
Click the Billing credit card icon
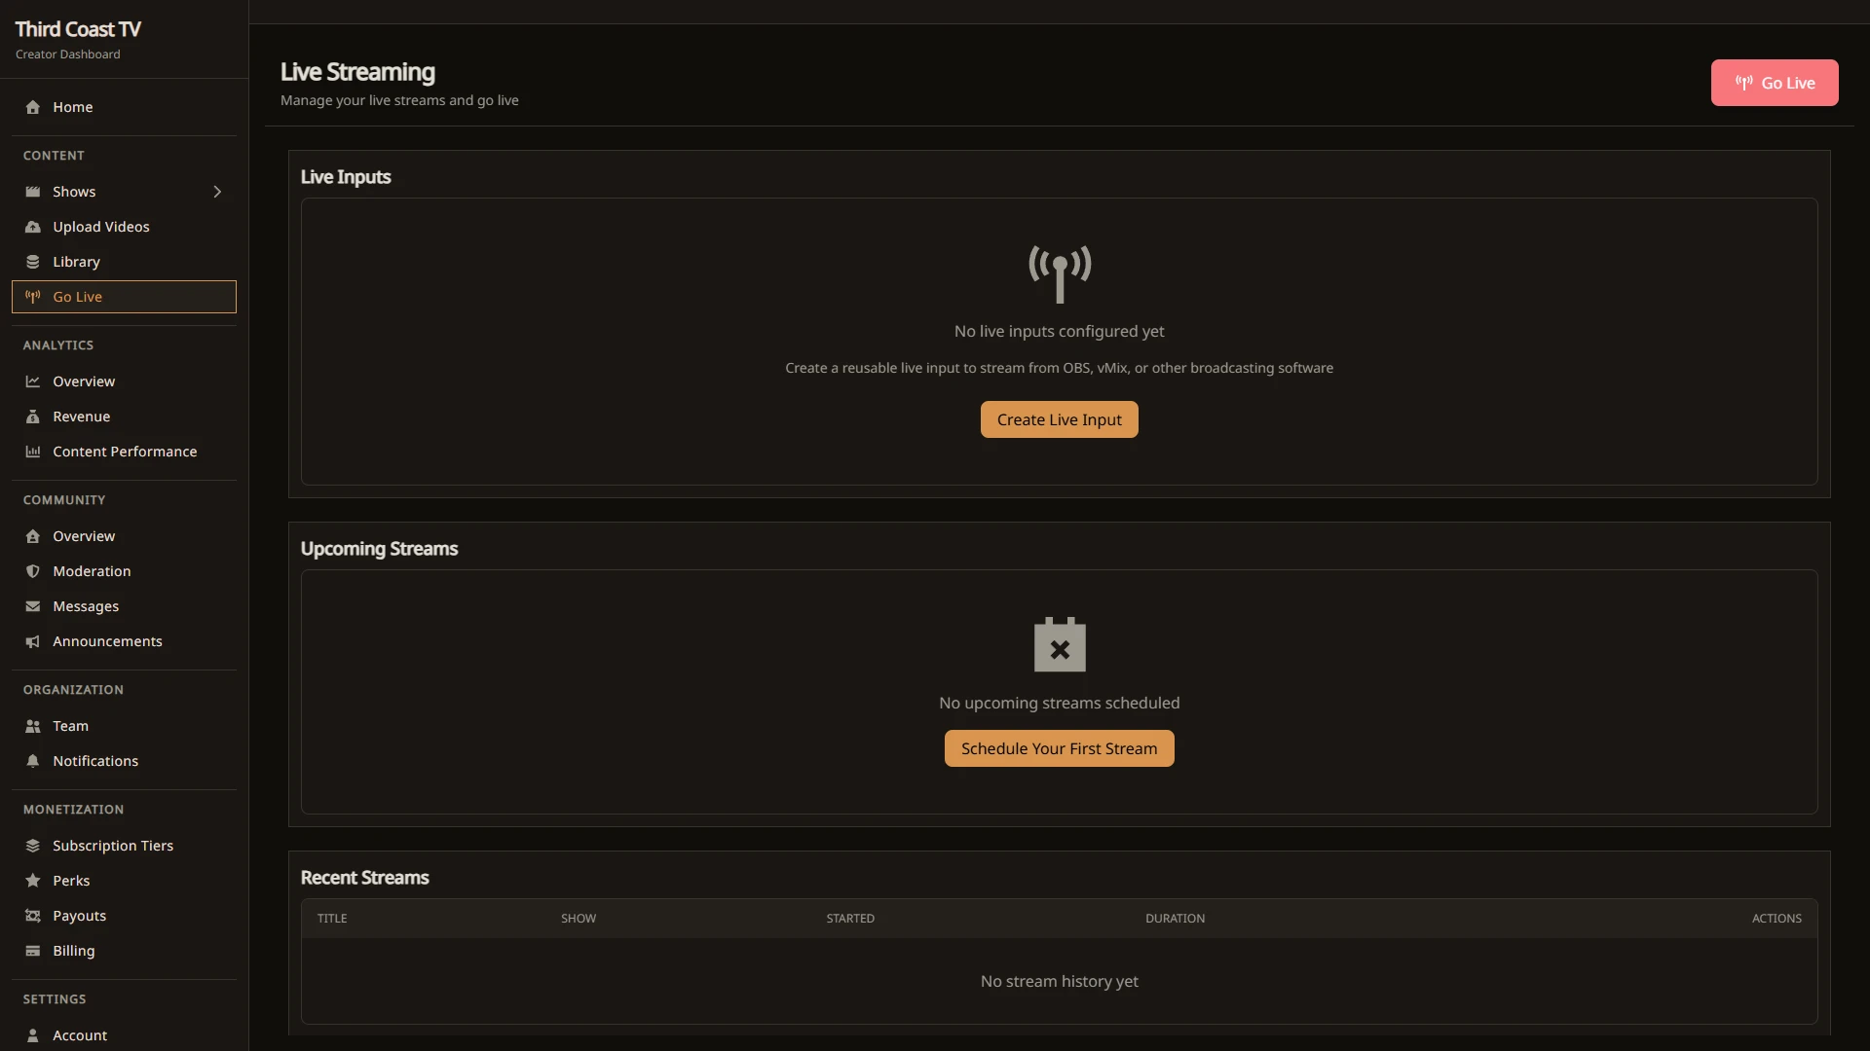[x=33, y=951]
